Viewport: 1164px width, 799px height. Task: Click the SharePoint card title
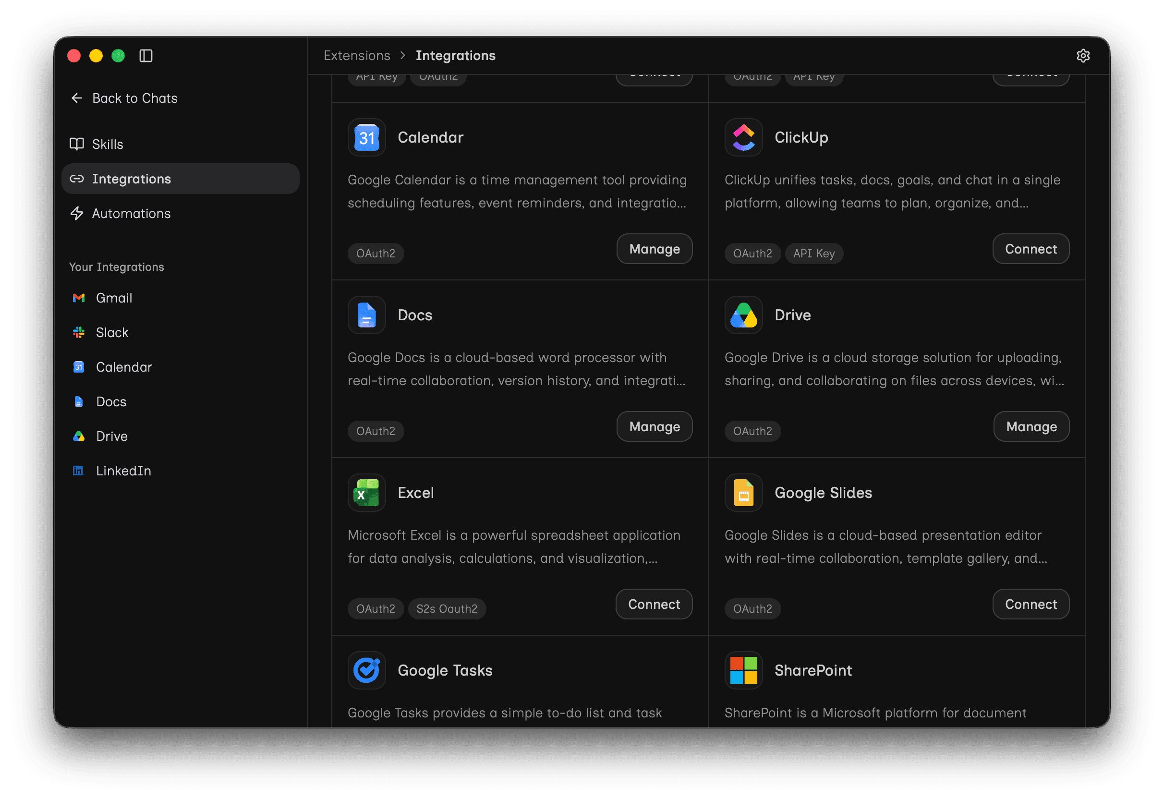(813, 671)
